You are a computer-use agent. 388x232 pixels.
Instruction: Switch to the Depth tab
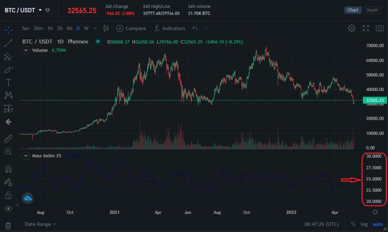pos(372,10)
